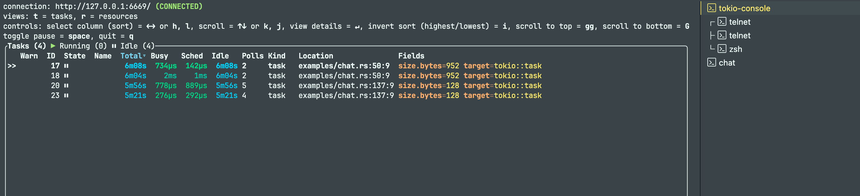
Task: Click the first telnet session icon
Action: [722, 22]
